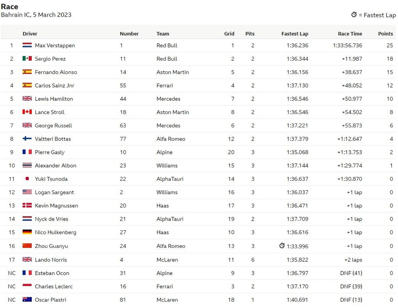398x307 pixels.
Task: Click the Canadian flag beside Lance Stroll
Action: [27, 112]
